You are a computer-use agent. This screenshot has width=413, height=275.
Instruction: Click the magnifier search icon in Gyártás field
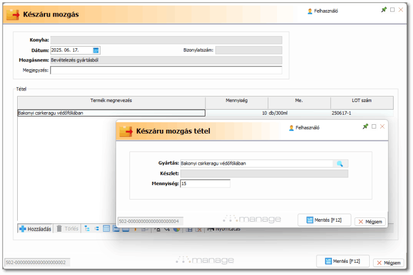(x=340, y=164)
